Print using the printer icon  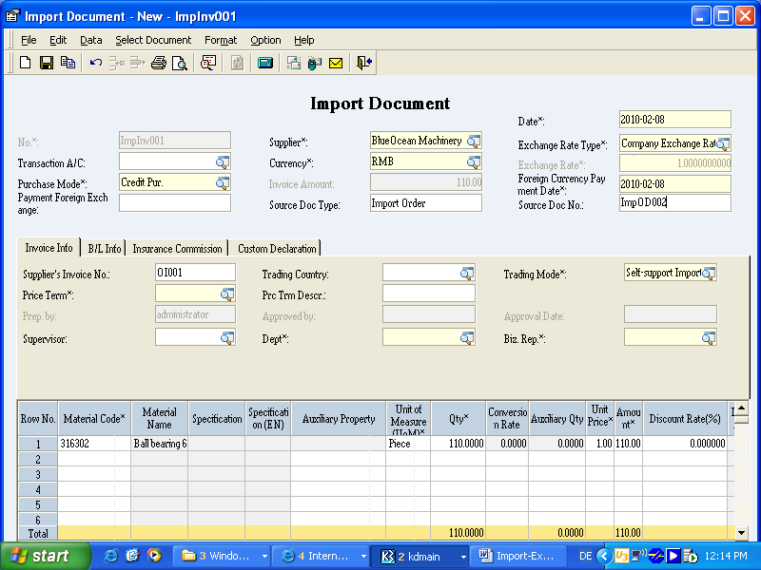[159, 63]
